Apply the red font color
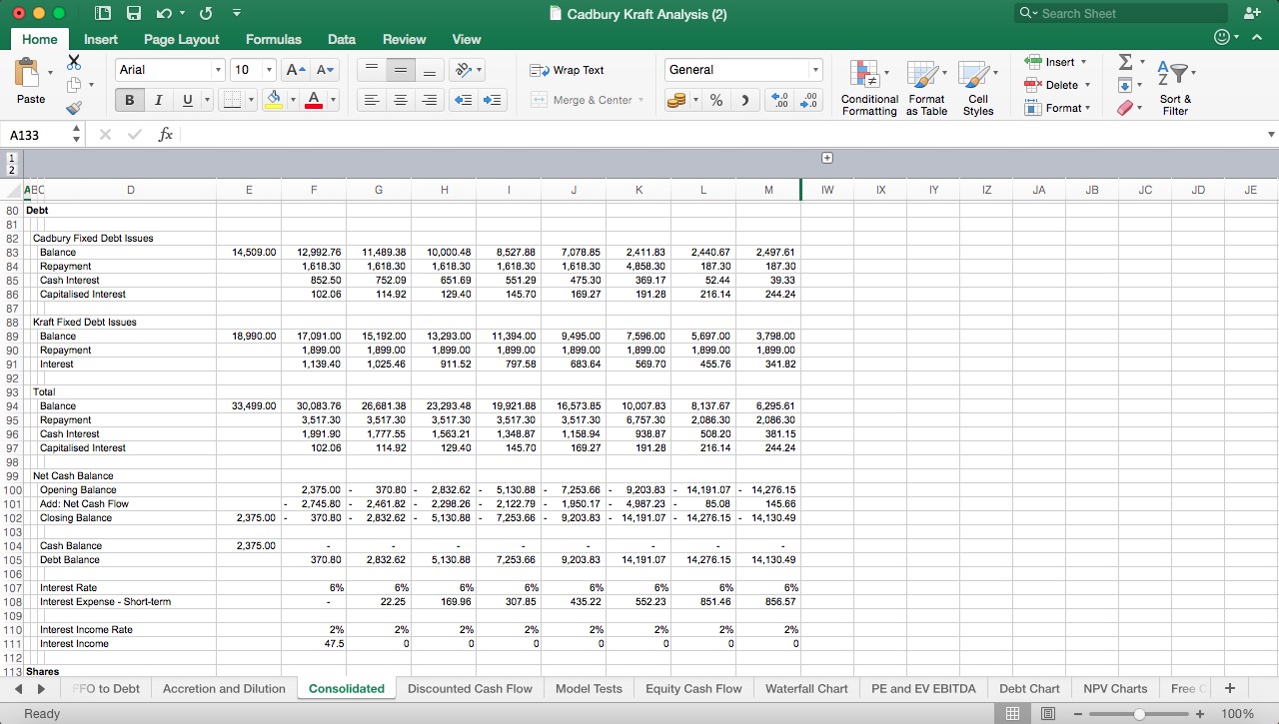 (x=314, y=100)
